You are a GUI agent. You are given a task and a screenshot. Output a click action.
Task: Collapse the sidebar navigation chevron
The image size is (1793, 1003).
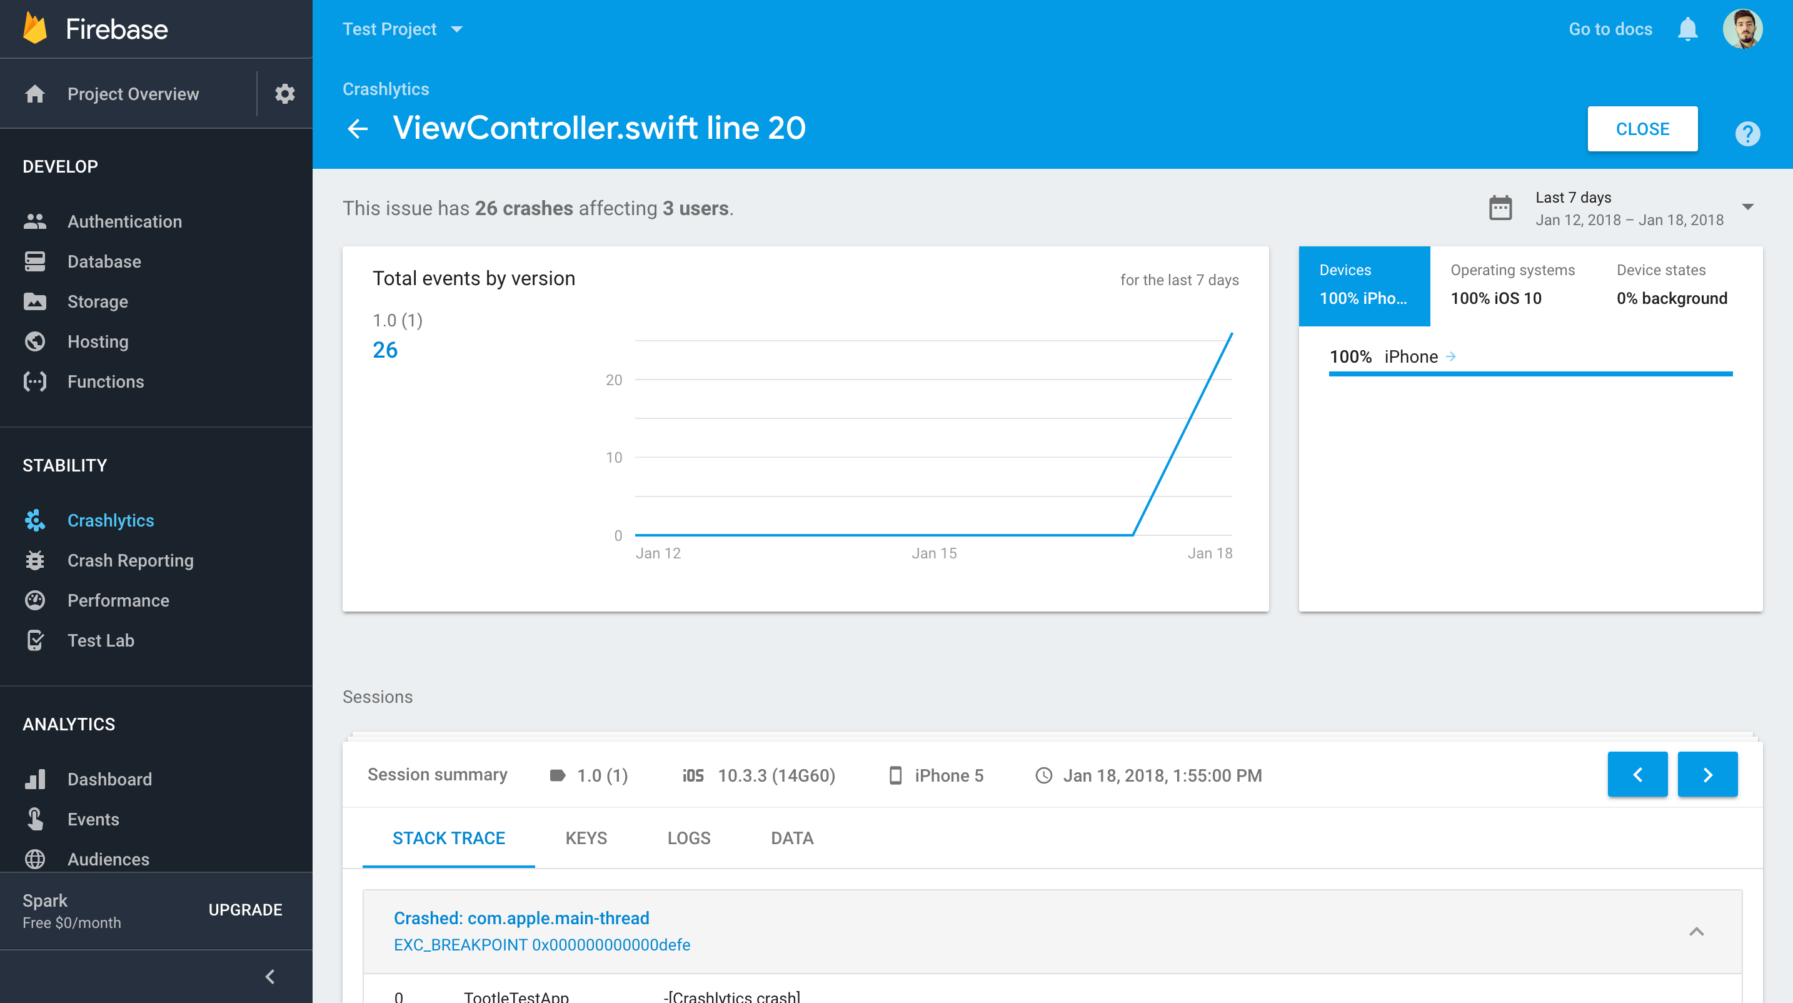tap(270, 976)
